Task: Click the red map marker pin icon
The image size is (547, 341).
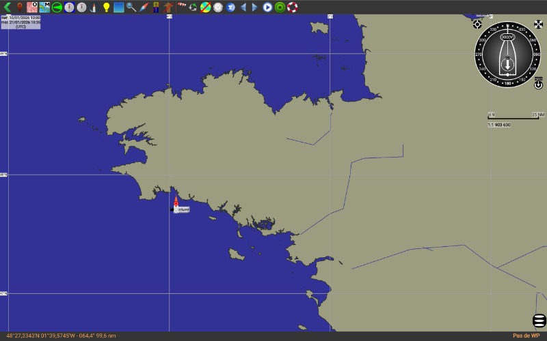Action: [20, 7]
